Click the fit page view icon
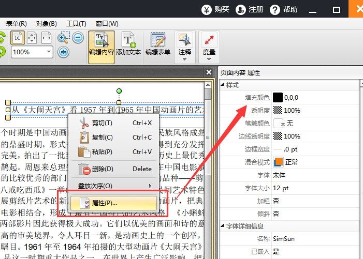Image resolution: width=363 pixels, height=259 pixels. [x=32, y=38]
